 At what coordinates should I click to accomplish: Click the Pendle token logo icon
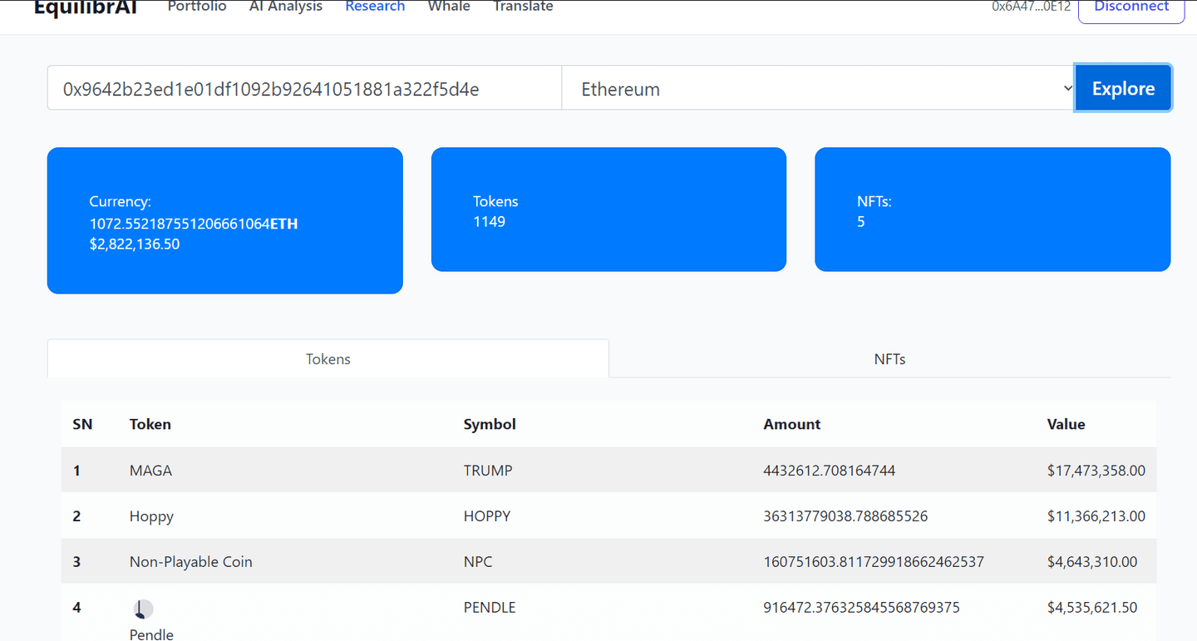(x=143, y=609)
